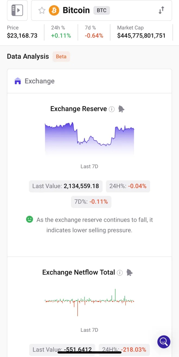Tap the Market Cap value
Screen dimensions: 179x357
pyautogui.click(x=141, y=36)
